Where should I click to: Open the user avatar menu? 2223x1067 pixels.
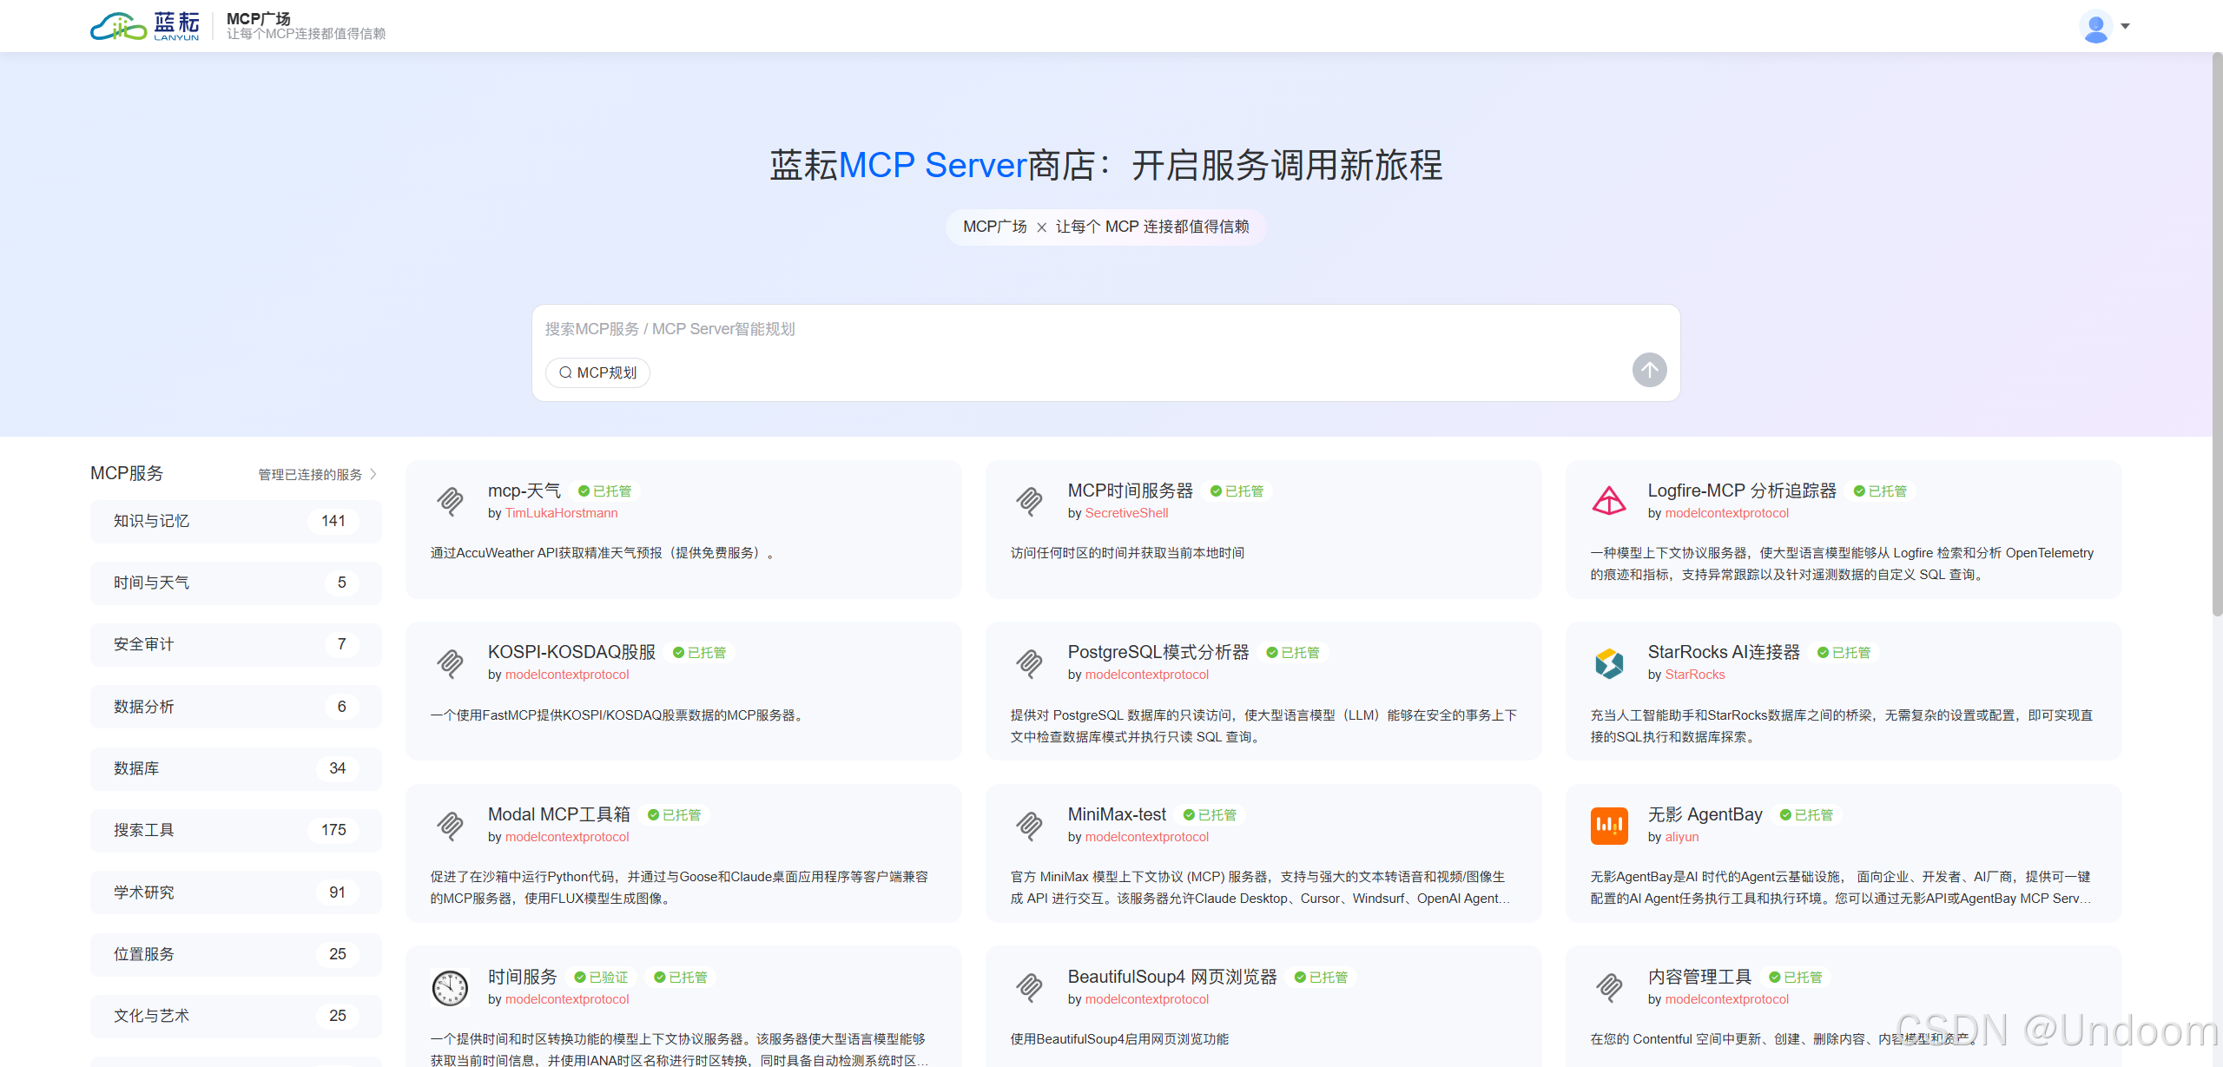coord(2095,26)
